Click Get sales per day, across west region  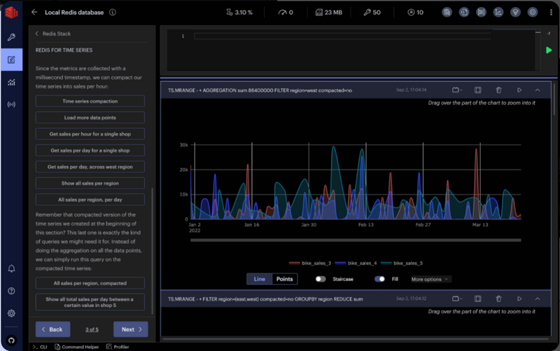click(x=90, y=167)
